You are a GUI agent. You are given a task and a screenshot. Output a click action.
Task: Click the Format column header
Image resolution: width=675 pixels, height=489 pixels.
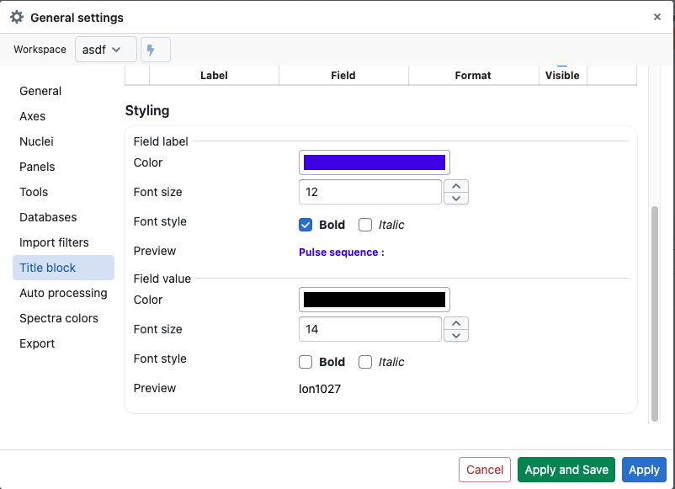tap(473, 76)
